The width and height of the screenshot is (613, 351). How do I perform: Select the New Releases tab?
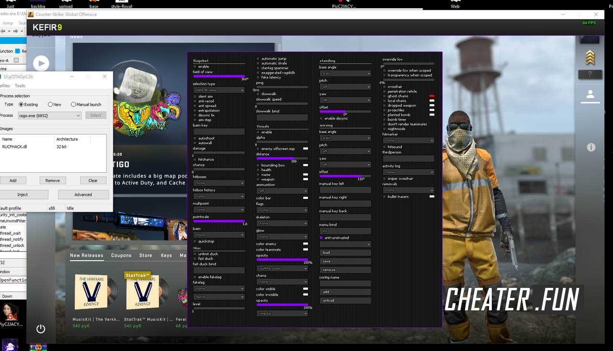click(87, 255)
